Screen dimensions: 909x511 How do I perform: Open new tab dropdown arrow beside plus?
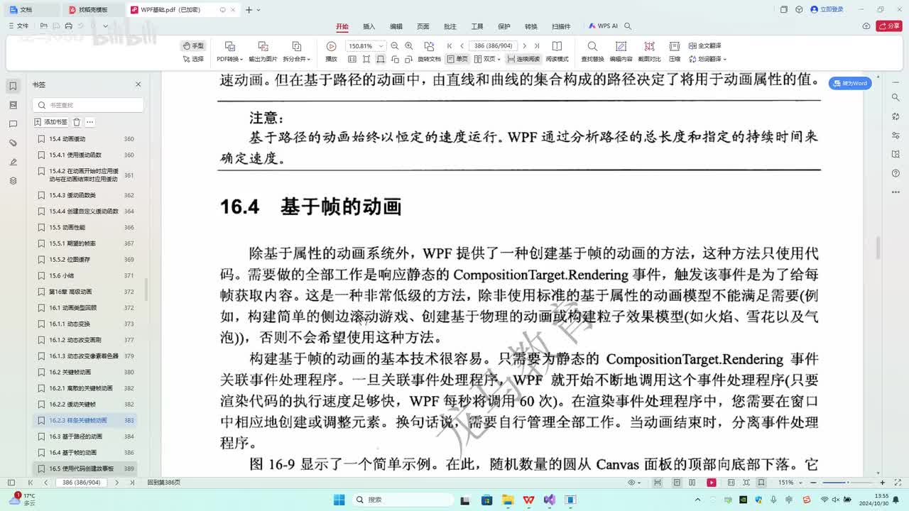[258, 10]
